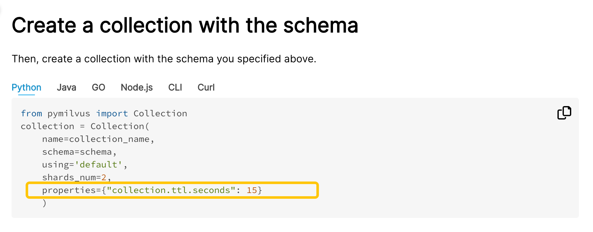
Task: Switch to the Java tab
Action: click(x=66, y=87)
